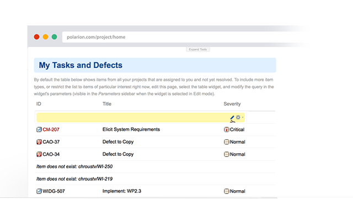
Task: Click the green maximize window button
Action: 54,37
